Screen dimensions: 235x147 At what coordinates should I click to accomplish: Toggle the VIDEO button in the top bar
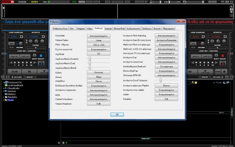(x=89, y=2)
